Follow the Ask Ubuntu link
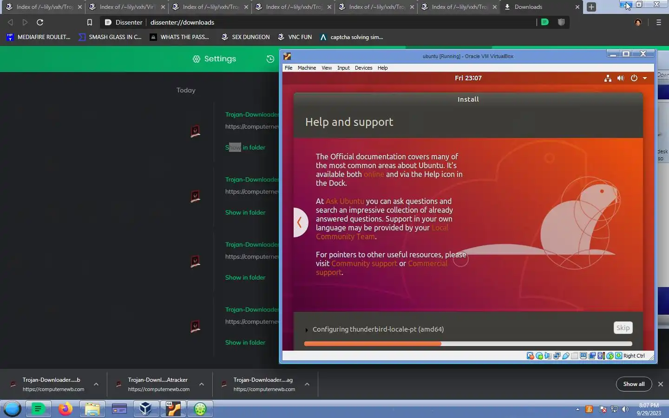The image size is (669, 418). click(x=345, y=201)
